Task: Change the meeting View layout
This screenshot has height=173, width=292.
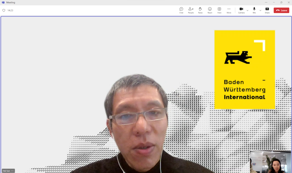Action: point(219,10)
